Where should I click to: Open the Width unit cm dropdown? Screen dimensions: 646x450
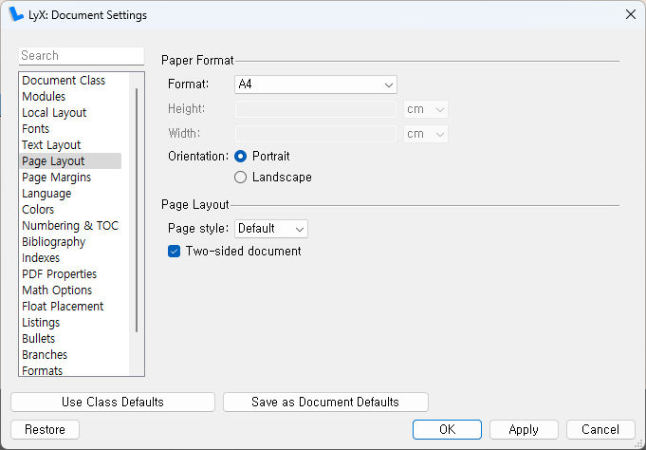[426, 134]
